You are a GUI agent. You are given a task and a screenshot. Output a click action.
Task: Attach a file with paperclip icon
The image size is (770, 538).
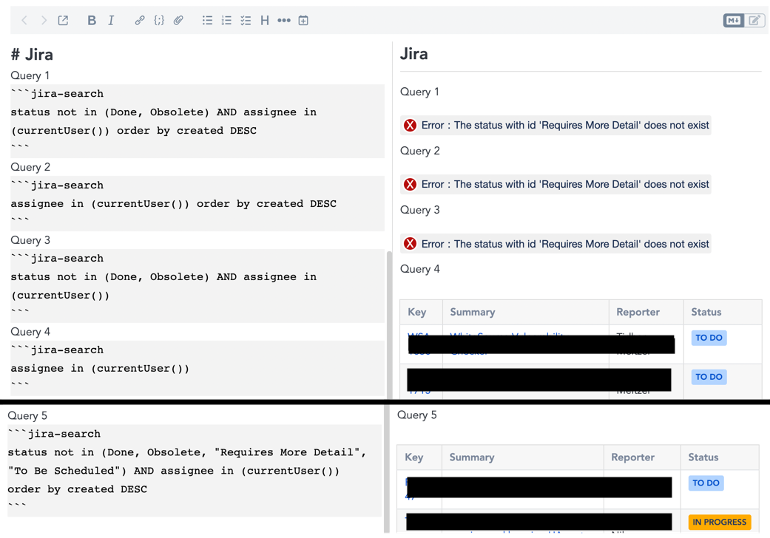[178, 20]
